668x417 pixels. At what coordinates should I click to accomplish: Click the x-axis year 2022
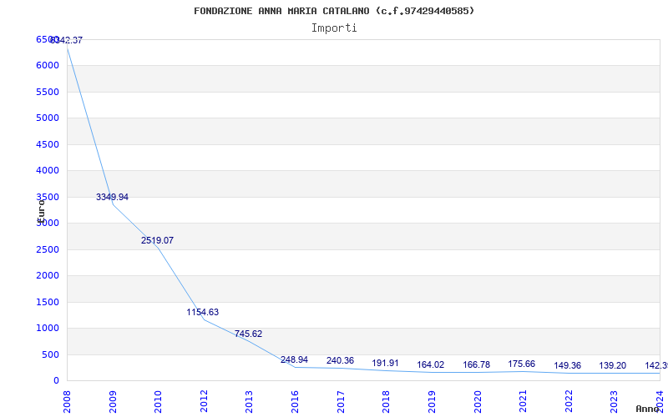pyautogui.click(x=569, y=402)
